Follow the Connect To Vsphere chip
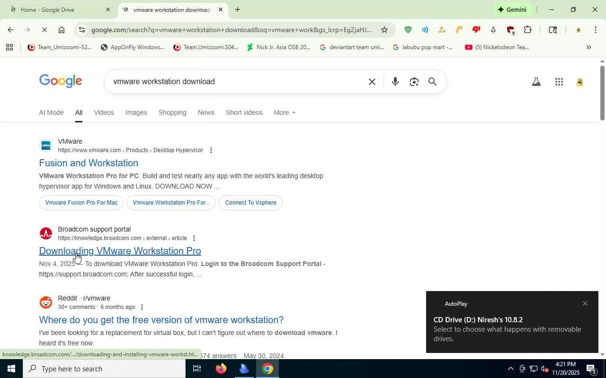Screen dimensions: 606x378 (x=251, y=203)
